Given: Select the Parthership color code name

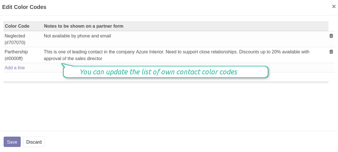Looking at the screenshot, I should (16, 52).
